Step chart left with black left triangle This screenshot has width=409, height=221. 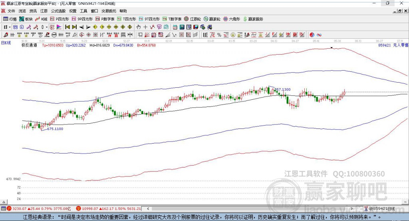[x=81, y=27]
